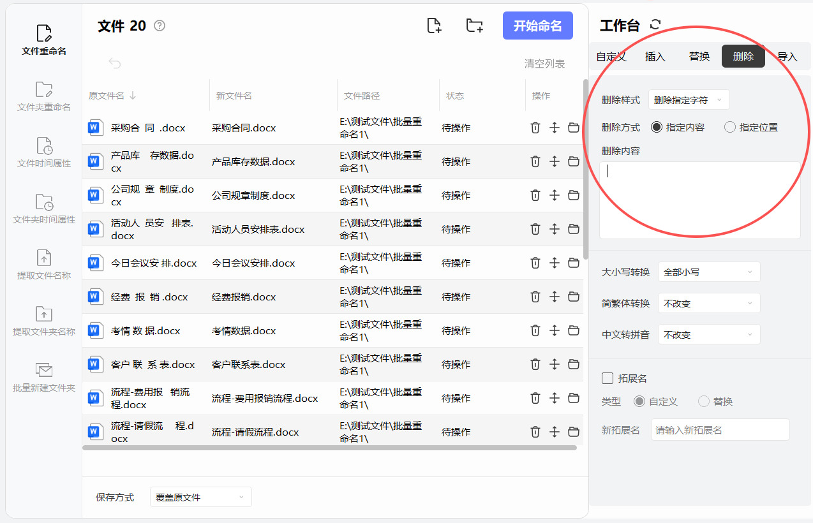Viewport: 813px width, 523px height.
Task: Open the 删除样式 dropdown
Action: [x=689, y=100]
